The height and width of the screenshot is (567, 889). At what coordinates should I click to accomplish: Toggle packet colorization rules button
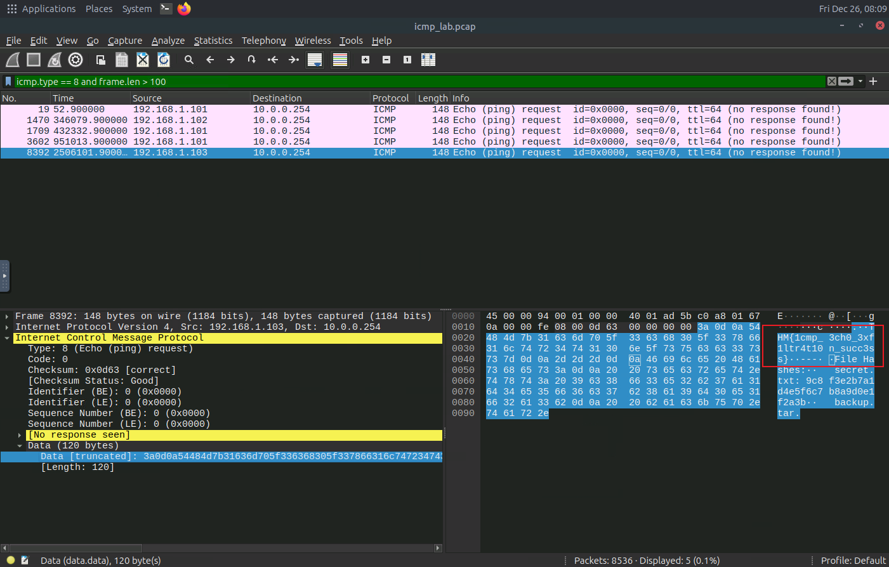(x=340, y=60)
